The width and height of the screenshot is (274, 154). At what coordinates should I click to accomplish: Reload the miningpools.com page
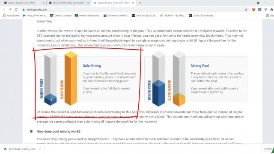[x=16, y=9]
